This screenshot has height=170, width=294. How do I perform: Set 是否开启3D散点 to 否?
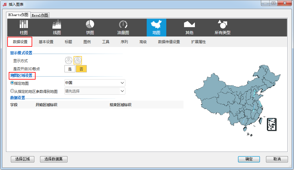81,69
